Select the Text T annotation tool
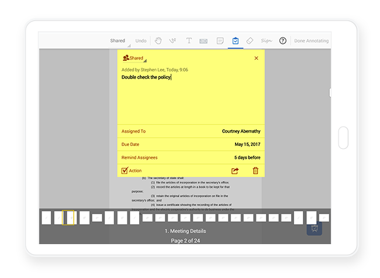The image size is (380, 278). coord(189,41)
